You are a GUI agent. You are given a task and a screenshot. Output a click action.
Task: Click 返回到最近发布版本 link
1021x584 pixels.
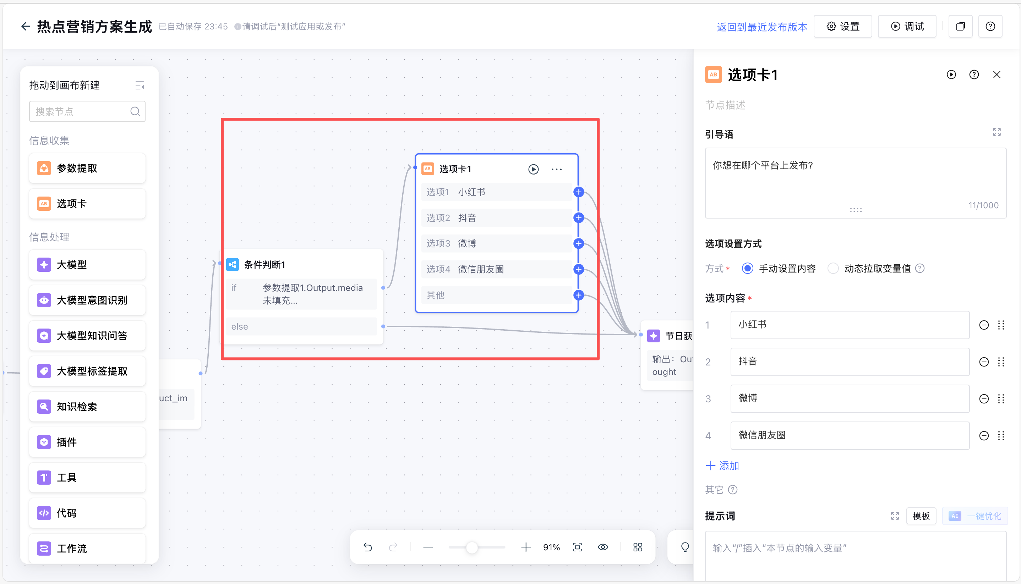(761, 27)
